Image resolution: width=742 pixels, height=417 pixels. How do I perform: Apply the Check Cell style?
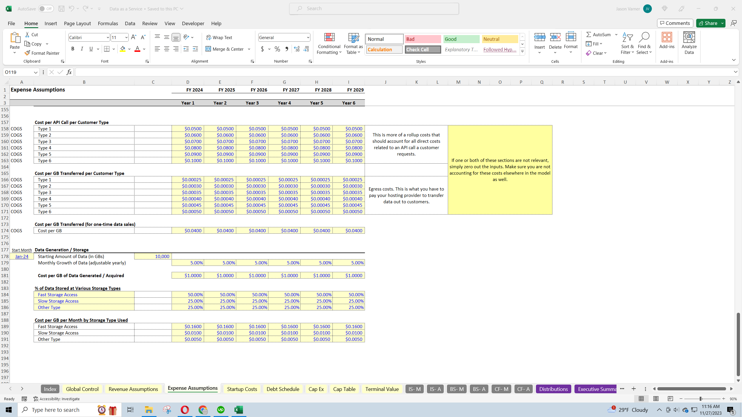click(x=422, y=49)
